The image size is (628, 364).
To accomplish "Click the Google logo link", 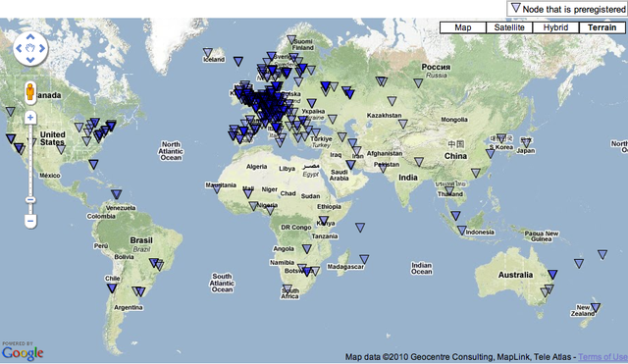I will tap(23, 352).
